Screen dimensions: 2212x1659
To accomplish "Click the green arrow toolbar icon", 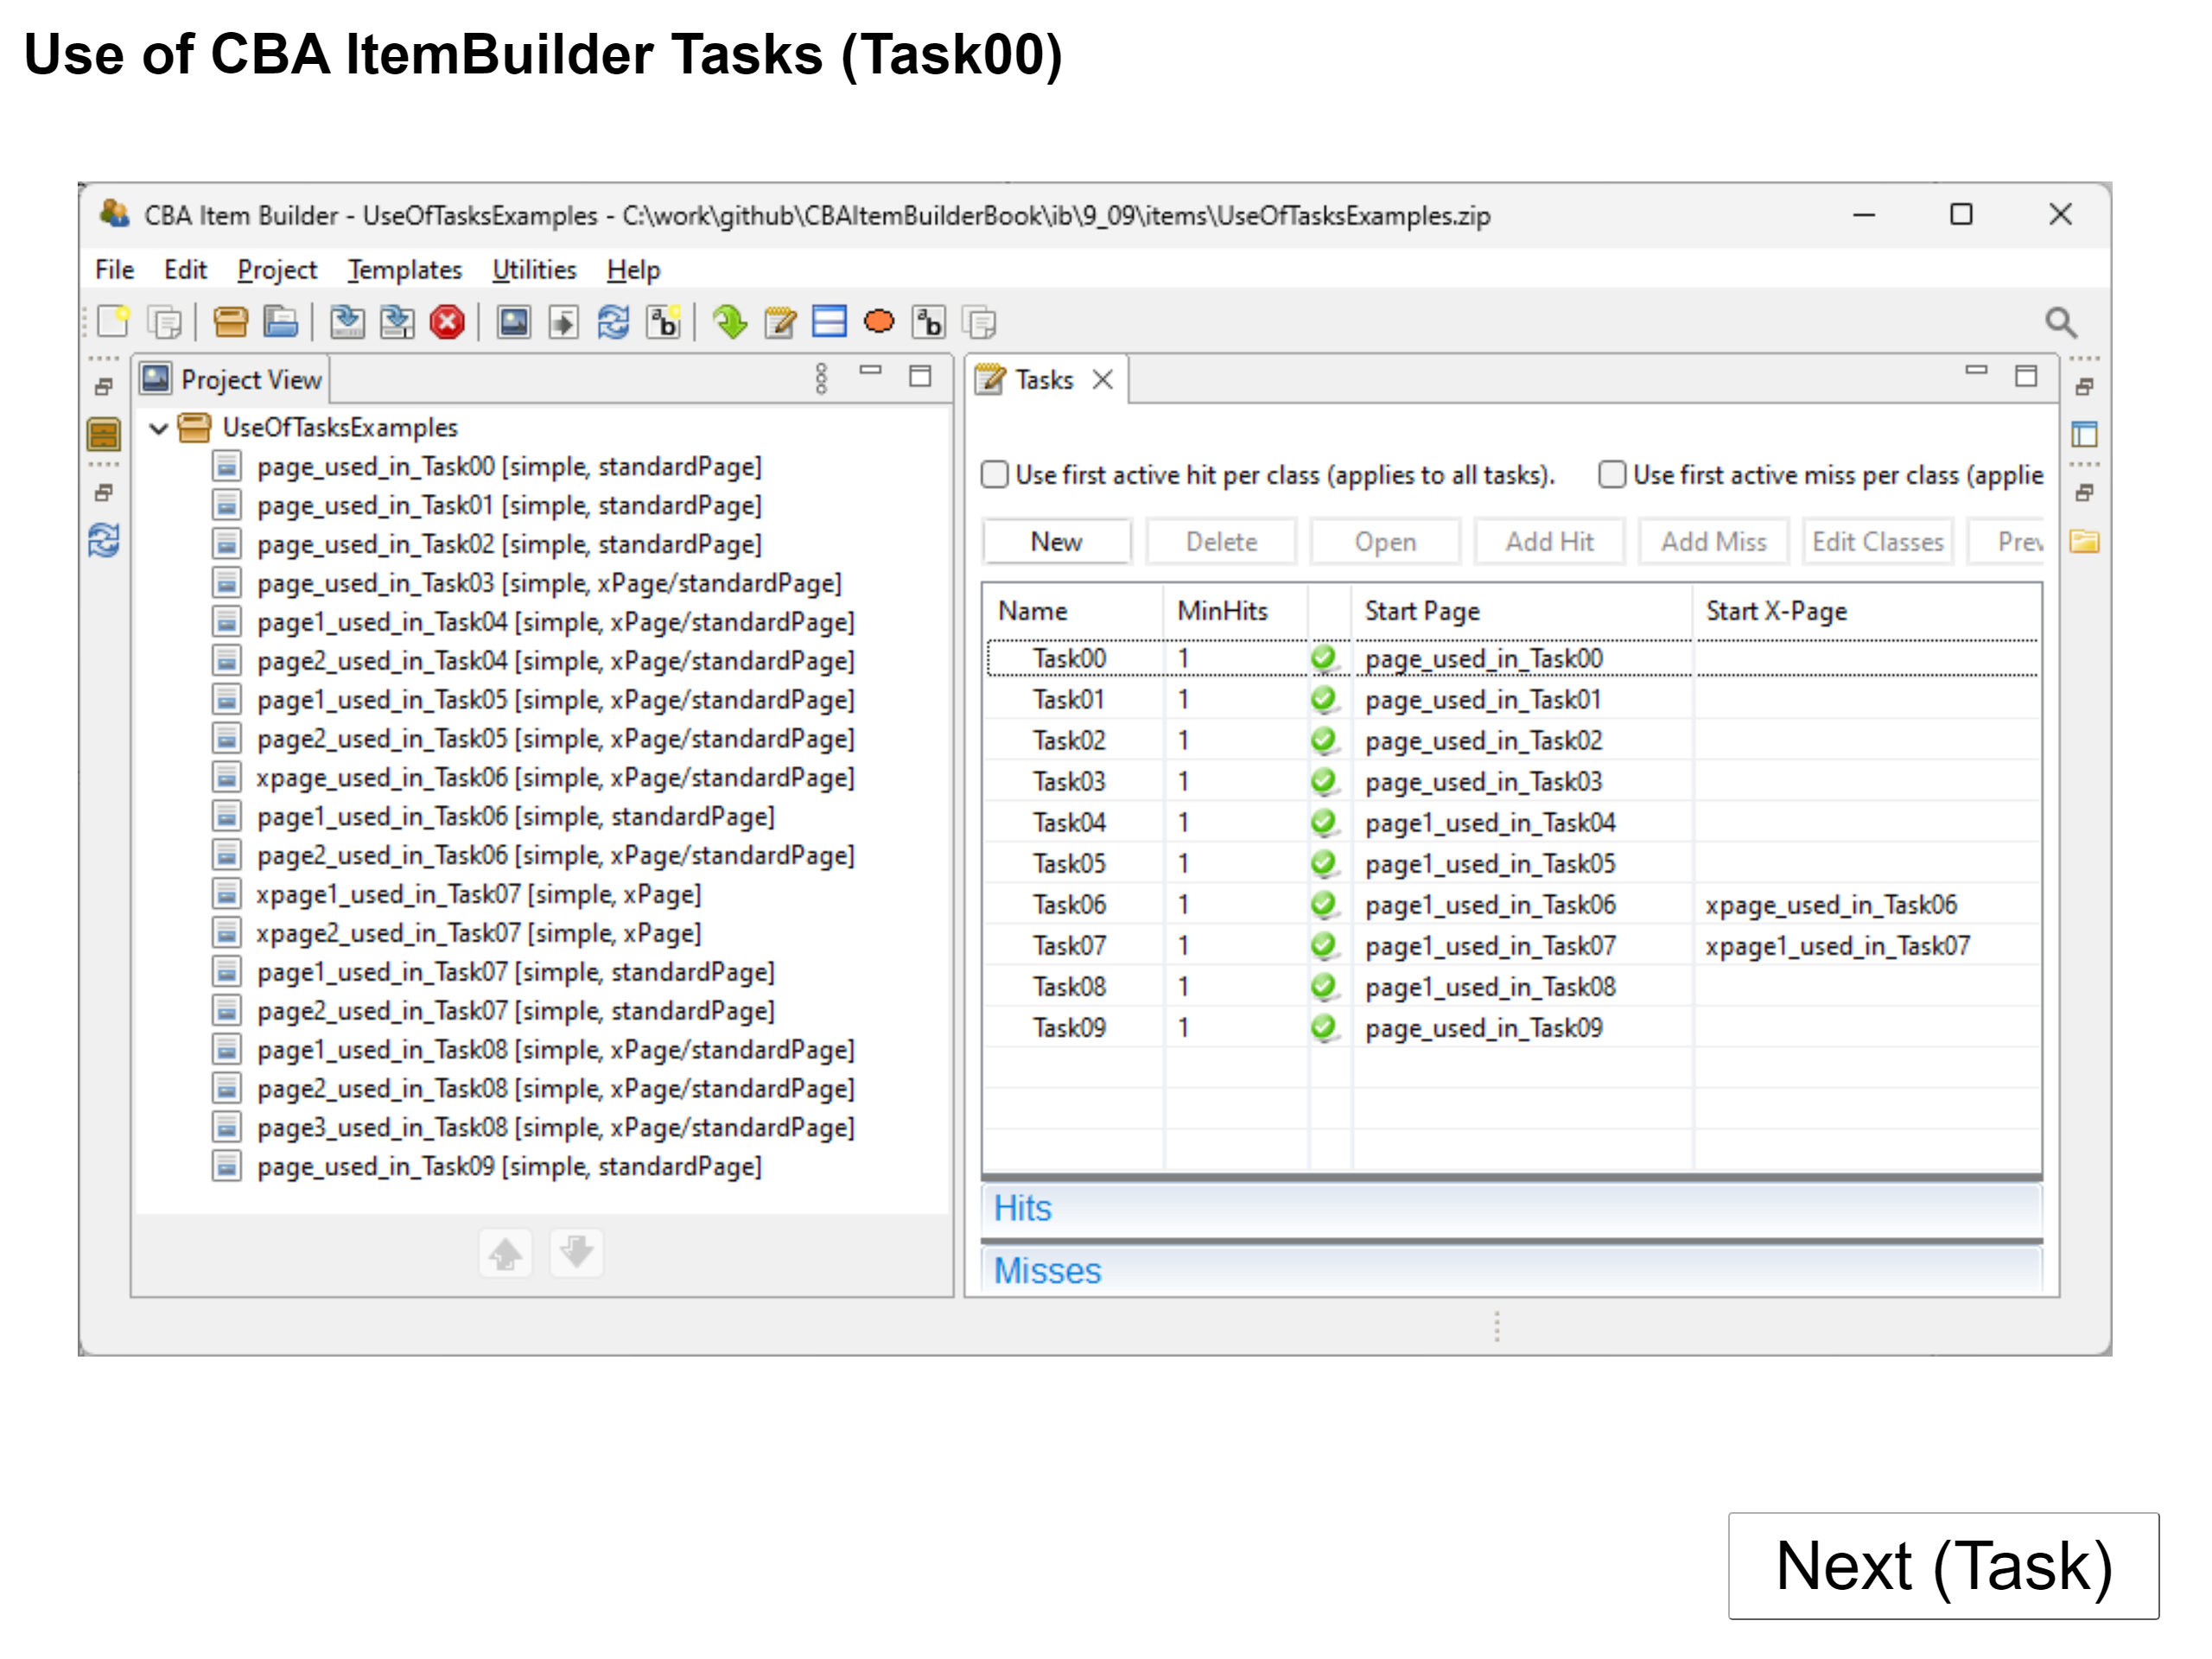I will 730,322.
